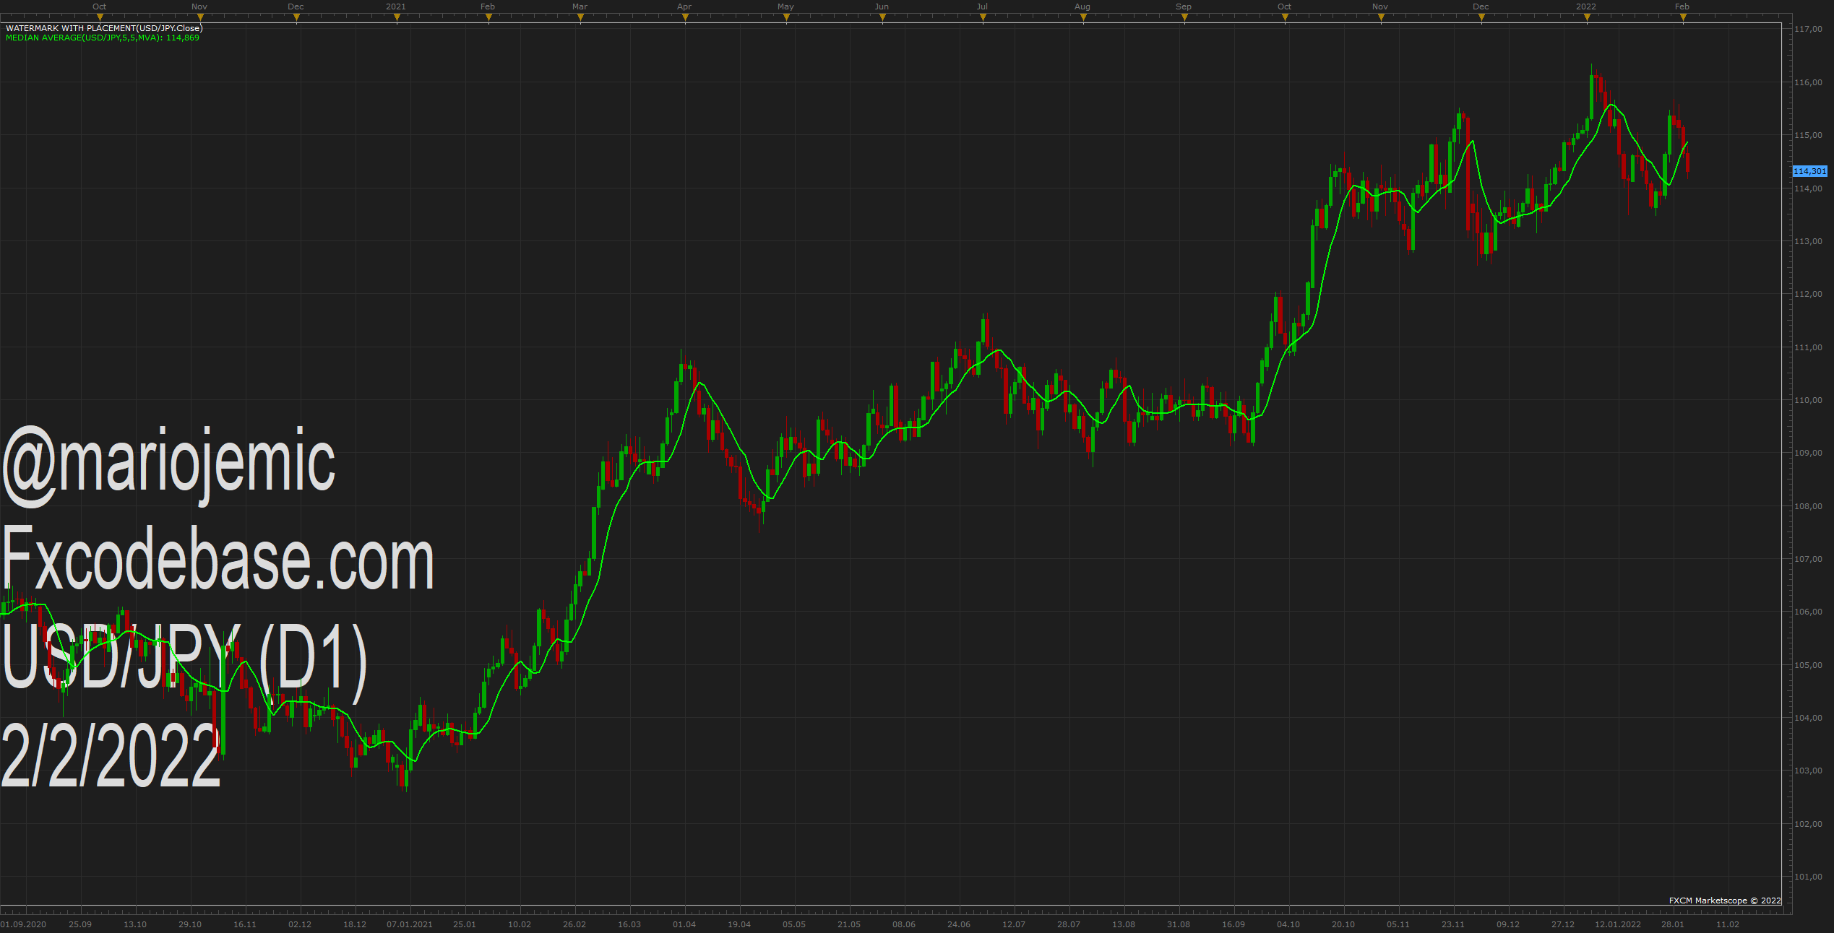Click the 105,00 price axis label
The image size is (1834, 933).
(x=1808, y=665)
